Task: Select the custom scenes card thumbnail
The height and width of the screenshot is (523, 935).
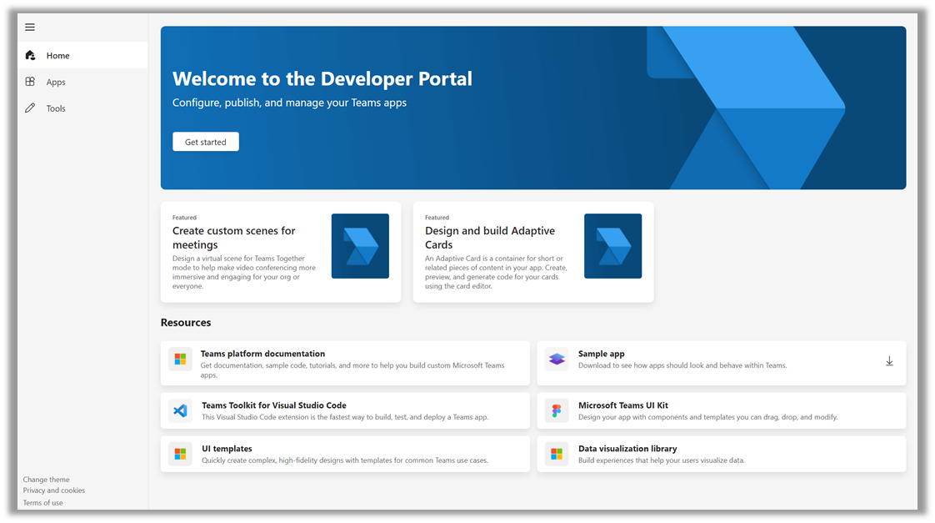Action: (x=360, y=246)
